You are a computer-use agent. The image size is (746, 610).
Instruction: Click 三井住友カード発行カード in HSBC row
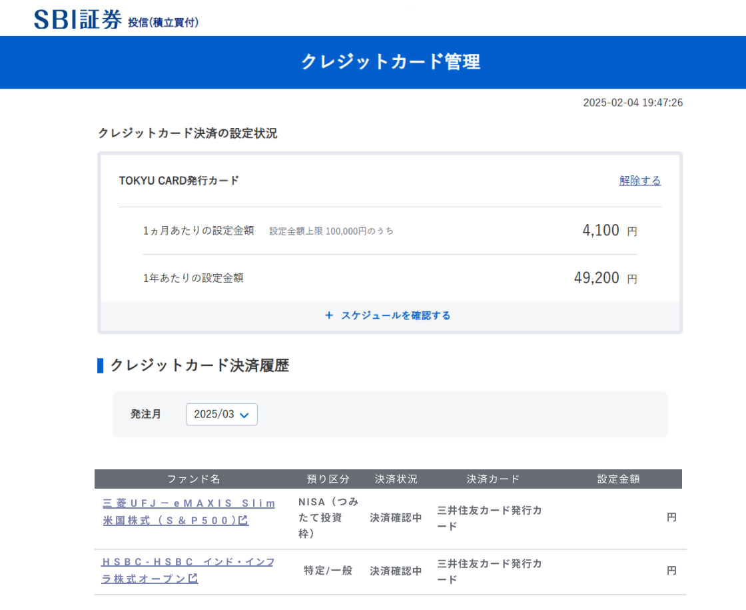490,571
